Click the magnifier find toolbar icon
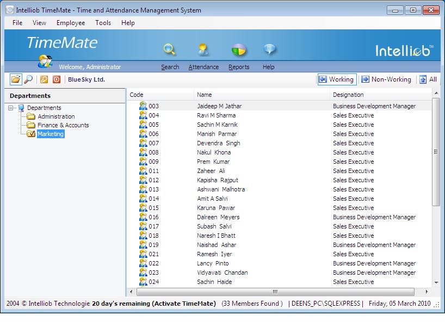This screenshot has height=334, width=445. [28, 79]
